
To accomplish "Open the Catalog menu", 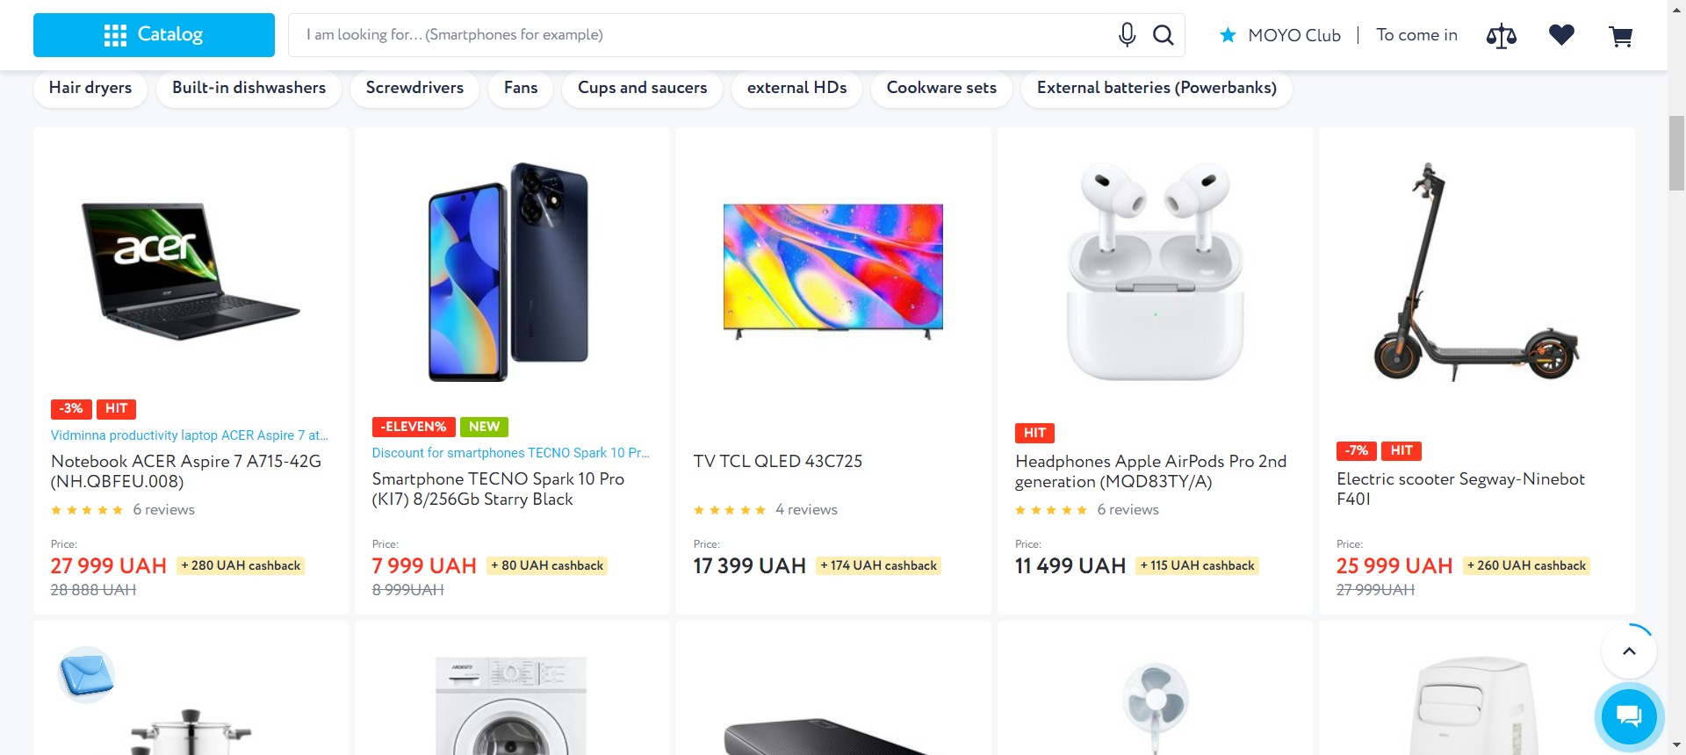I will pyautogui.click(x=154, y=35).
